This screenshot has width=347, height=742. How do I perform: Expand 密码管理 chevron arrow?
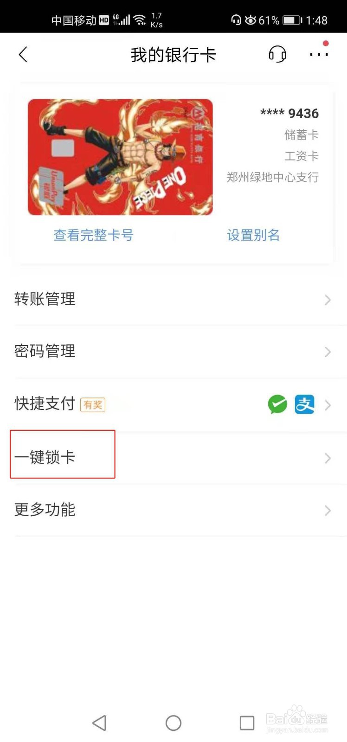coord(328,352)
